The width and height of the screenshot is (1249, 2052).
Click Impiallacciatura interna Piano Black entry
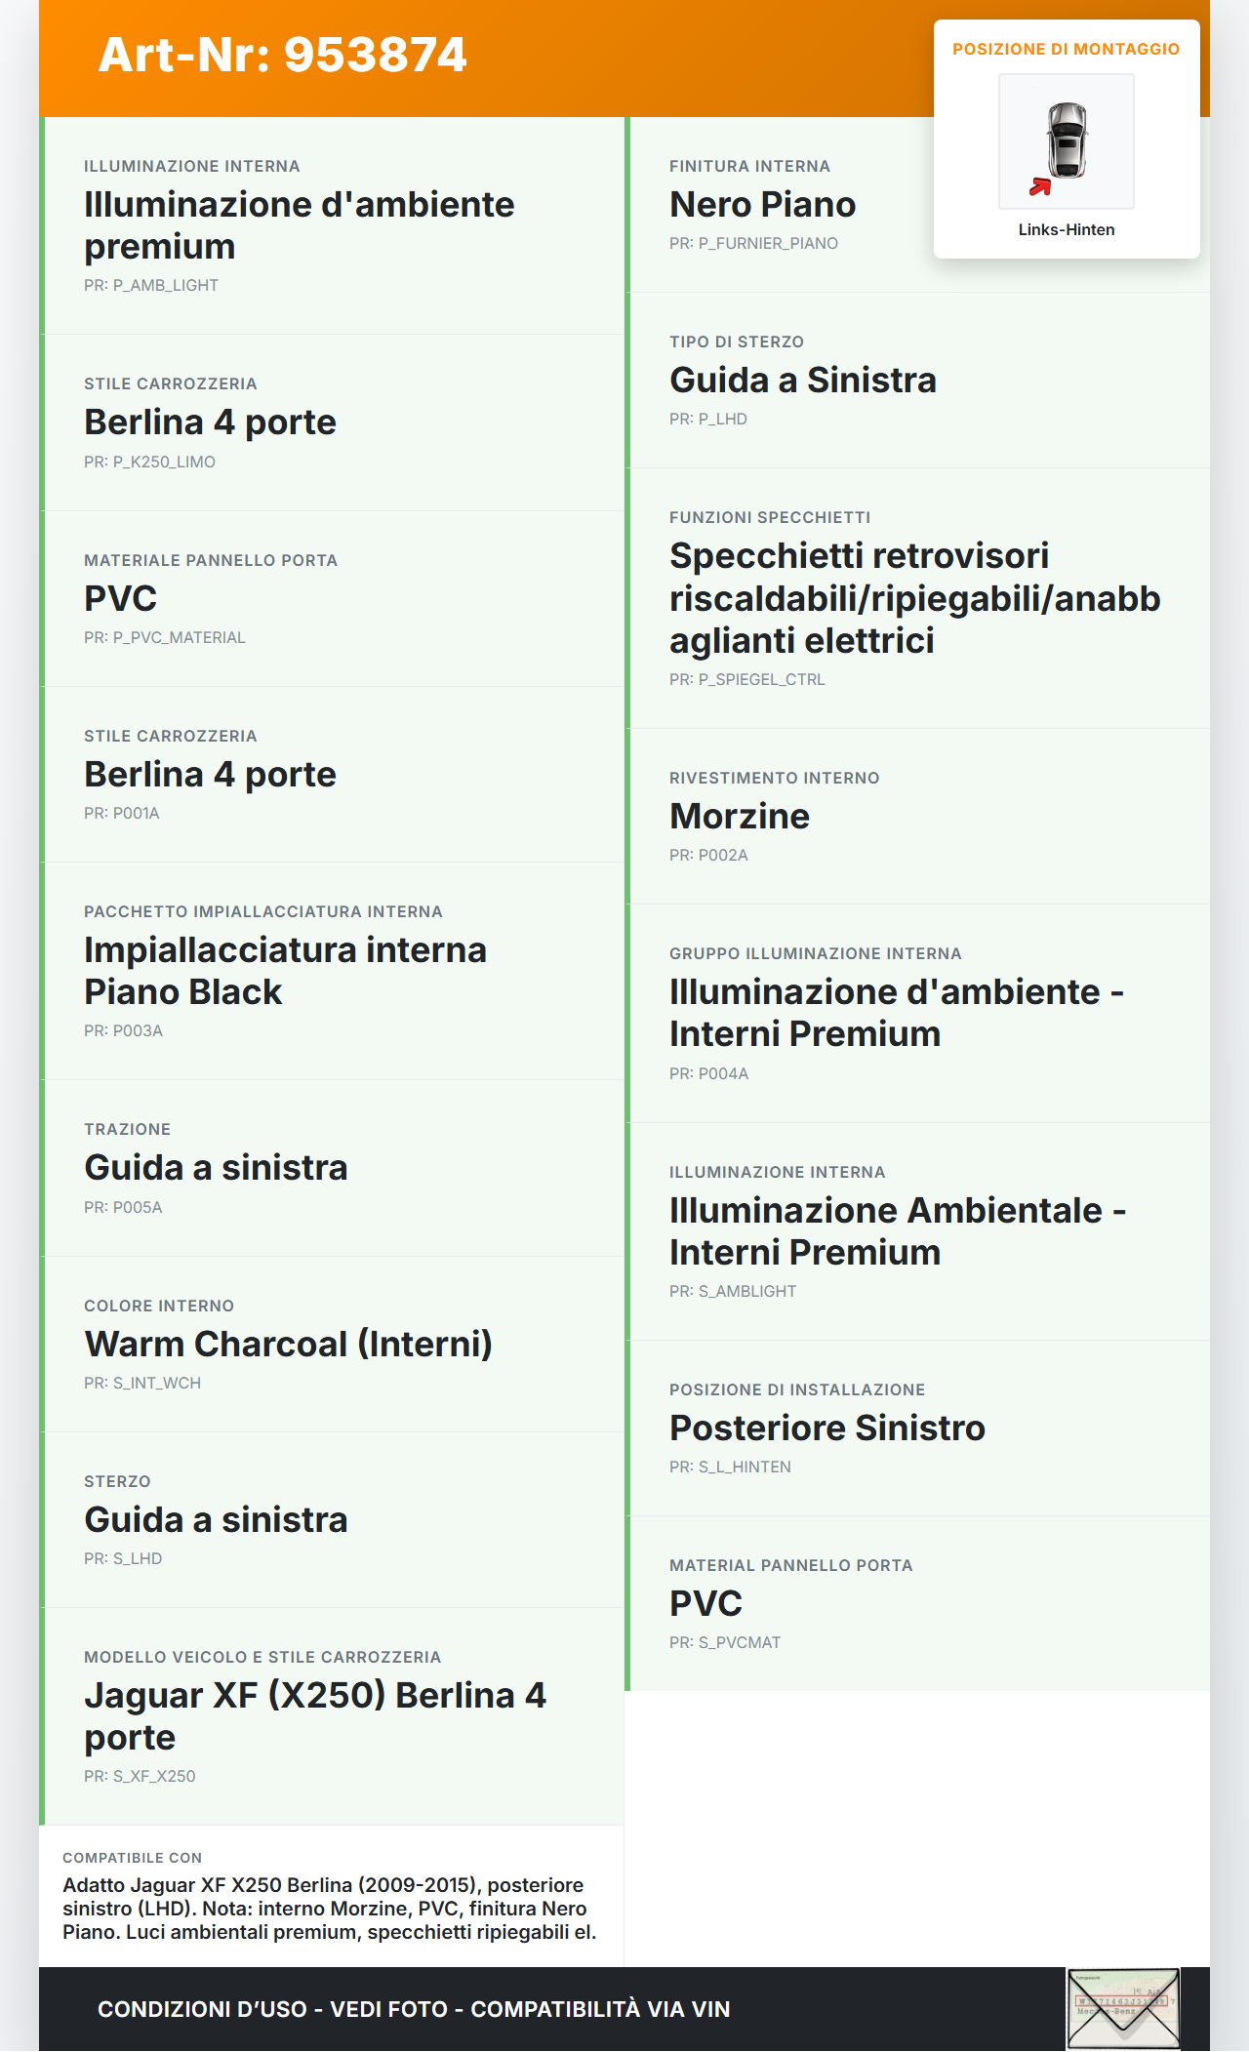coord(285,970)
